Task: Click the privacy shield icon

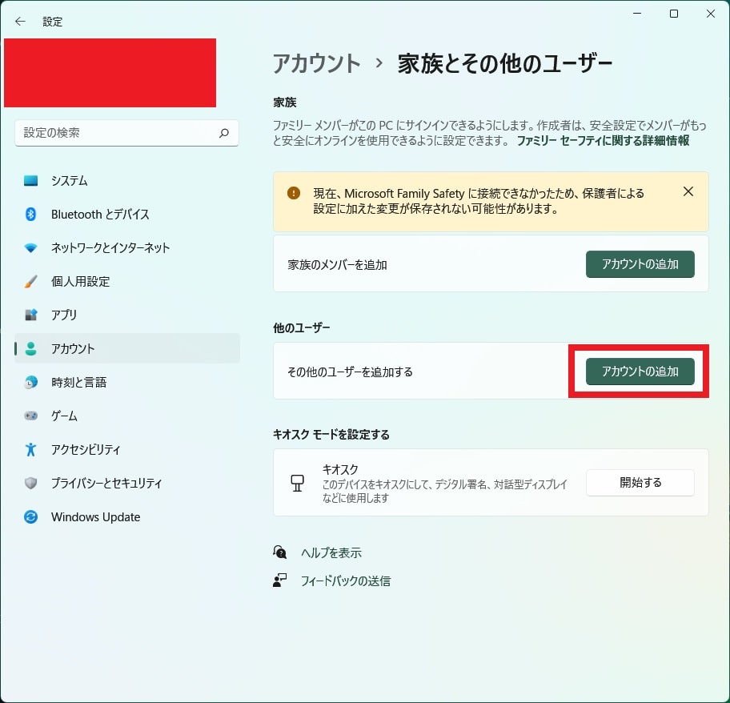Action: pos(30,484)
